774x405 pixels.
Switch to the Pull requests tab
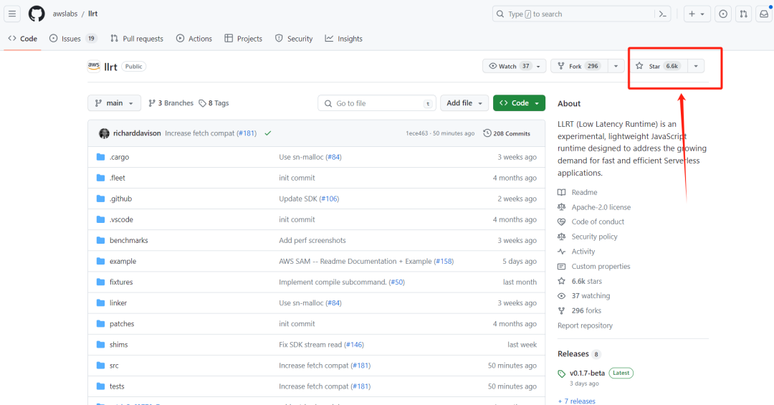137,39
